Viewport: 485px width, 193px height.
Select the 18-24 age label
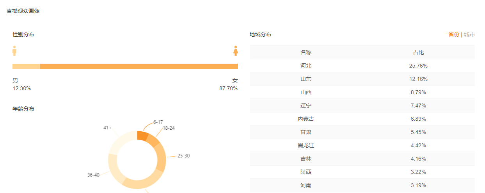(169, 128)
